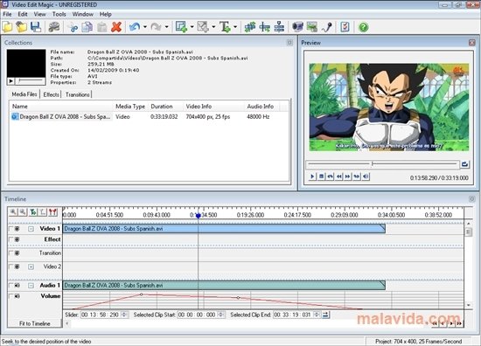Open the File menu

click(7, 14)
